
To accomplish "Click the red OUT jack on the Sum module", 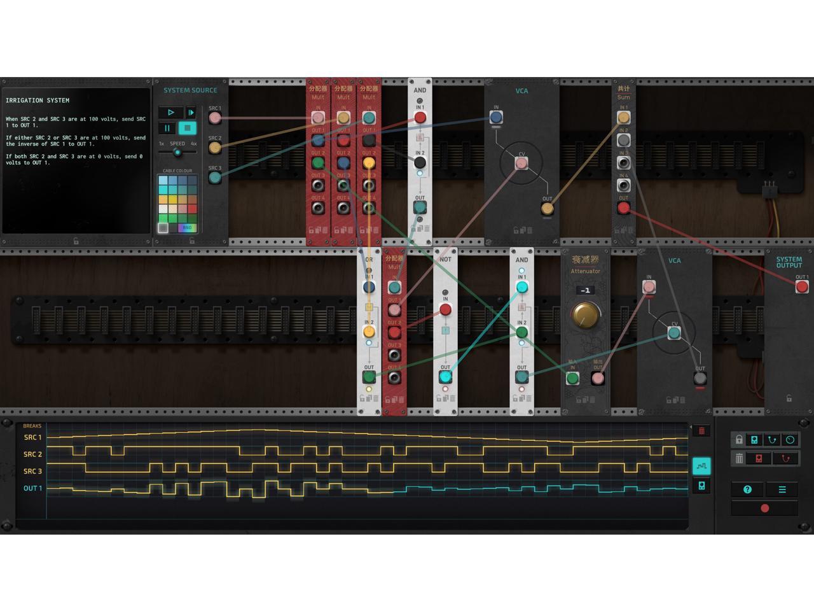I will coord(624,208).
